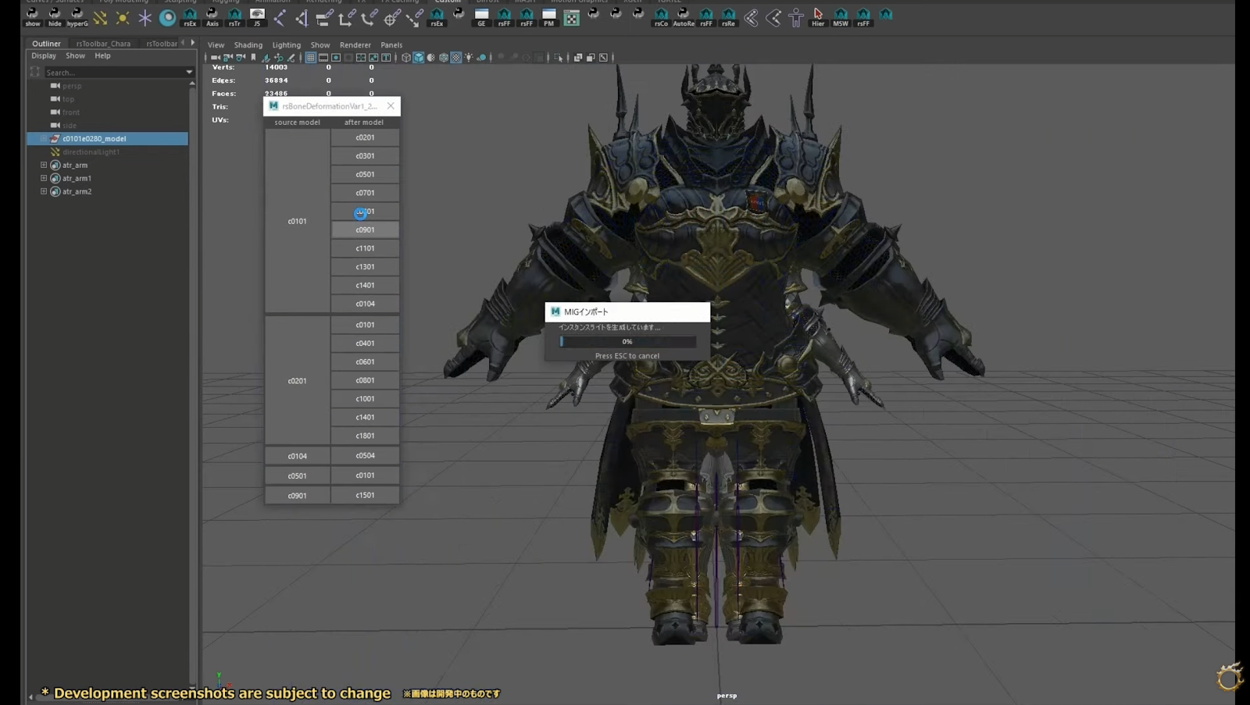Screen dimensions: 1250x705
Task: Click the yellow crossed-arrows shelf icon
Action: point(100,17)
